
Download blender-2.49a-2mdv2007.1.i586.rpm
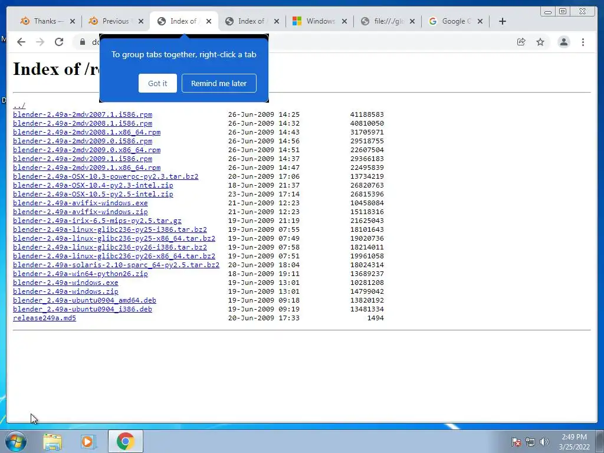(x=83, y=114)
